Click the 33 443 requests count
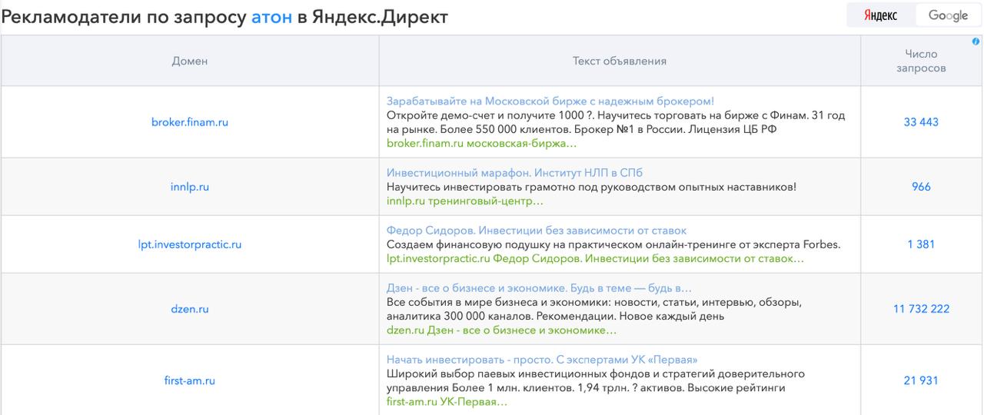 pos(920,122)
